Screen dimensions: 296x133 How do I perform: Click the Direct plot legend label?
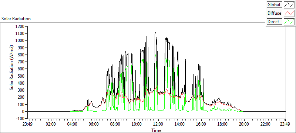[x=275, y=22]
